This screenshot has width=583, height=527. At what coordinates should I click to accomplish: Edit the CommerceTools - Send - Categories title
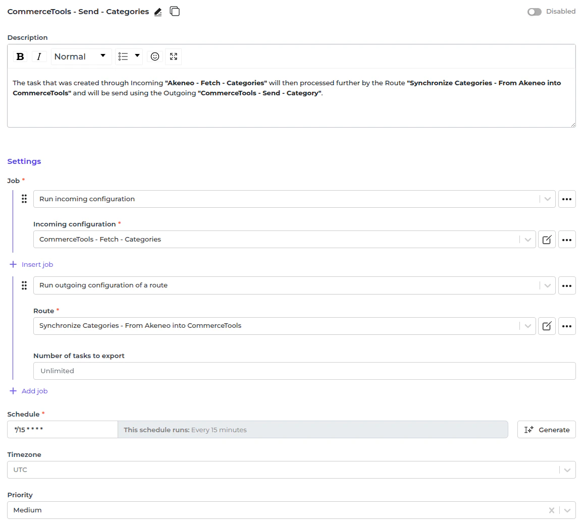click(x=158, y=12)
